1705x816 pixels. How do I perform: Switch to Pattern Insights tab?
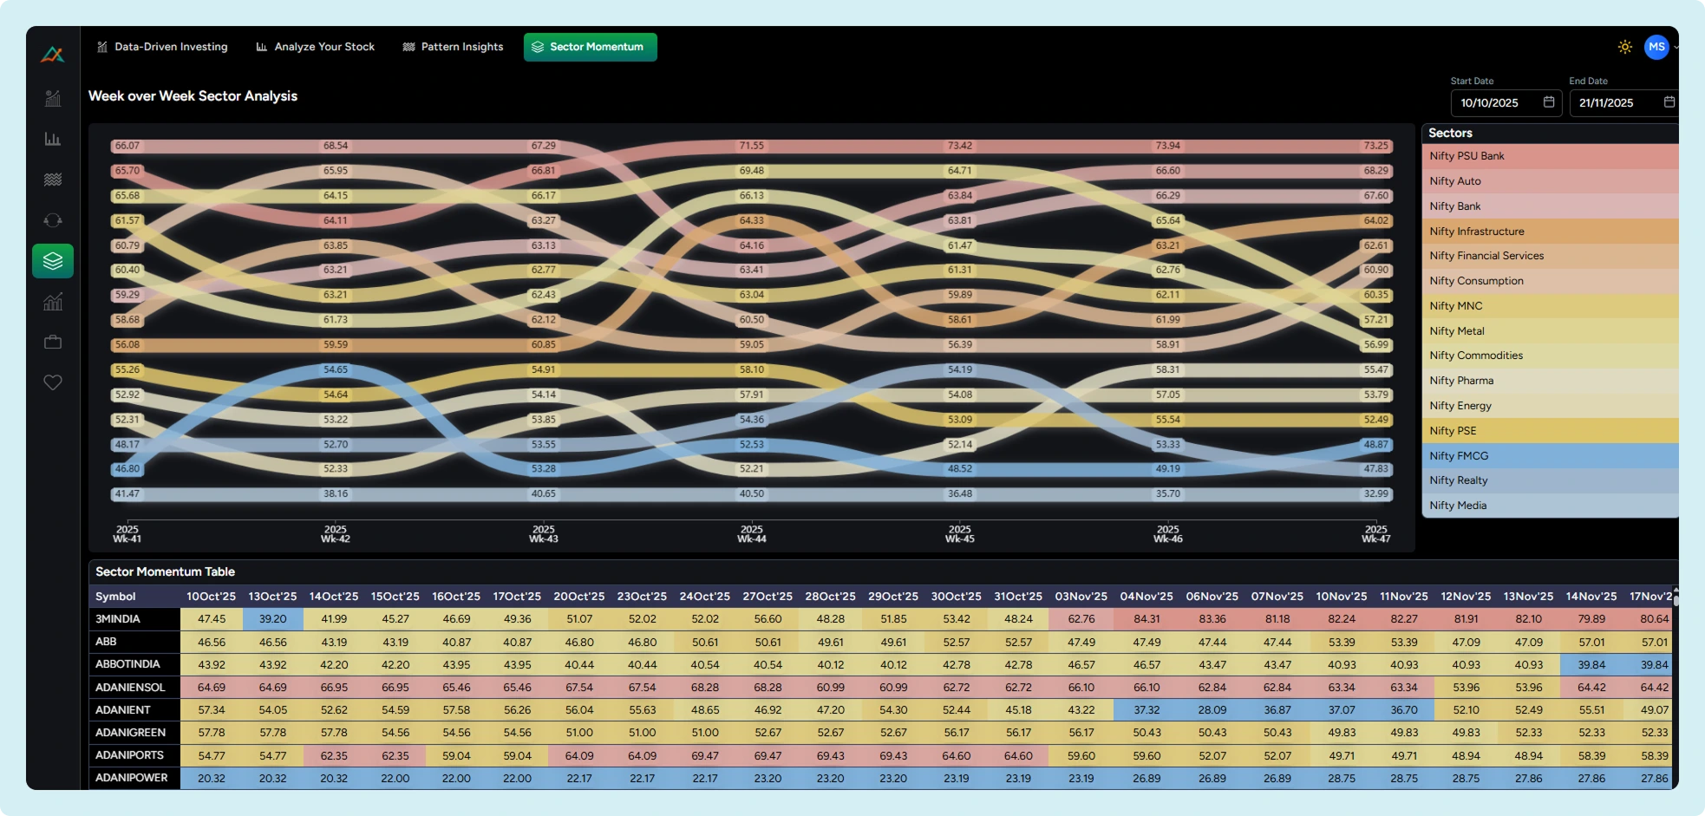point(453,47)
